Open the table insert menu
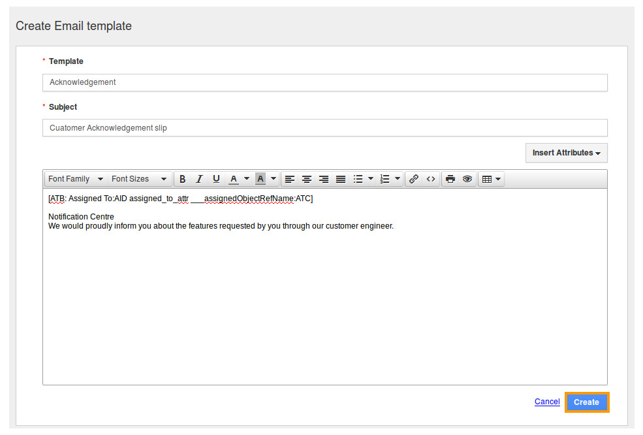643x435 pixels. pos(491,179)
